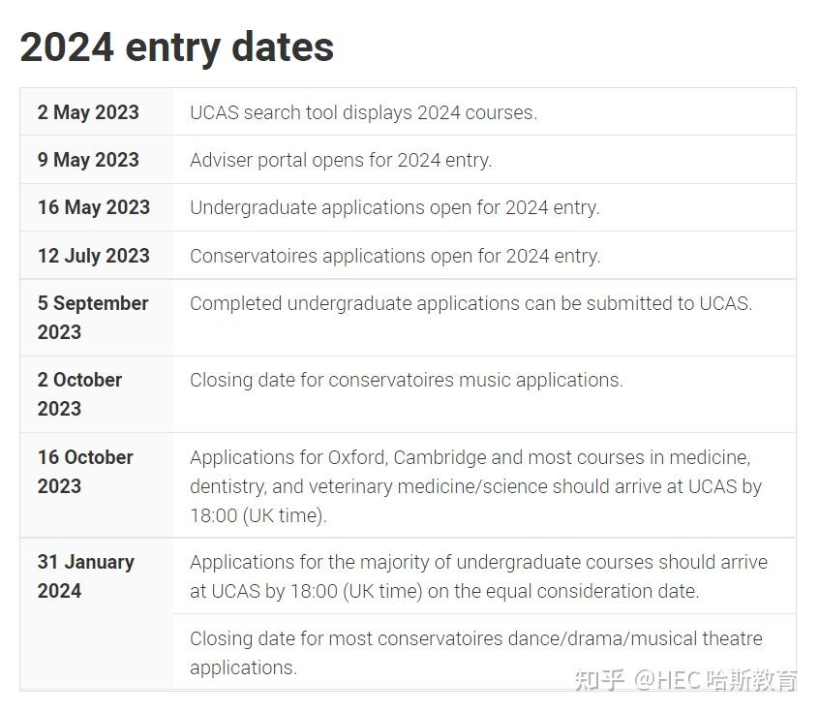This screenshot has height=713, width=819.
Task: Click the completed undergraduate applications submission text
Action: pyautogui.click(x=470, y=303)
